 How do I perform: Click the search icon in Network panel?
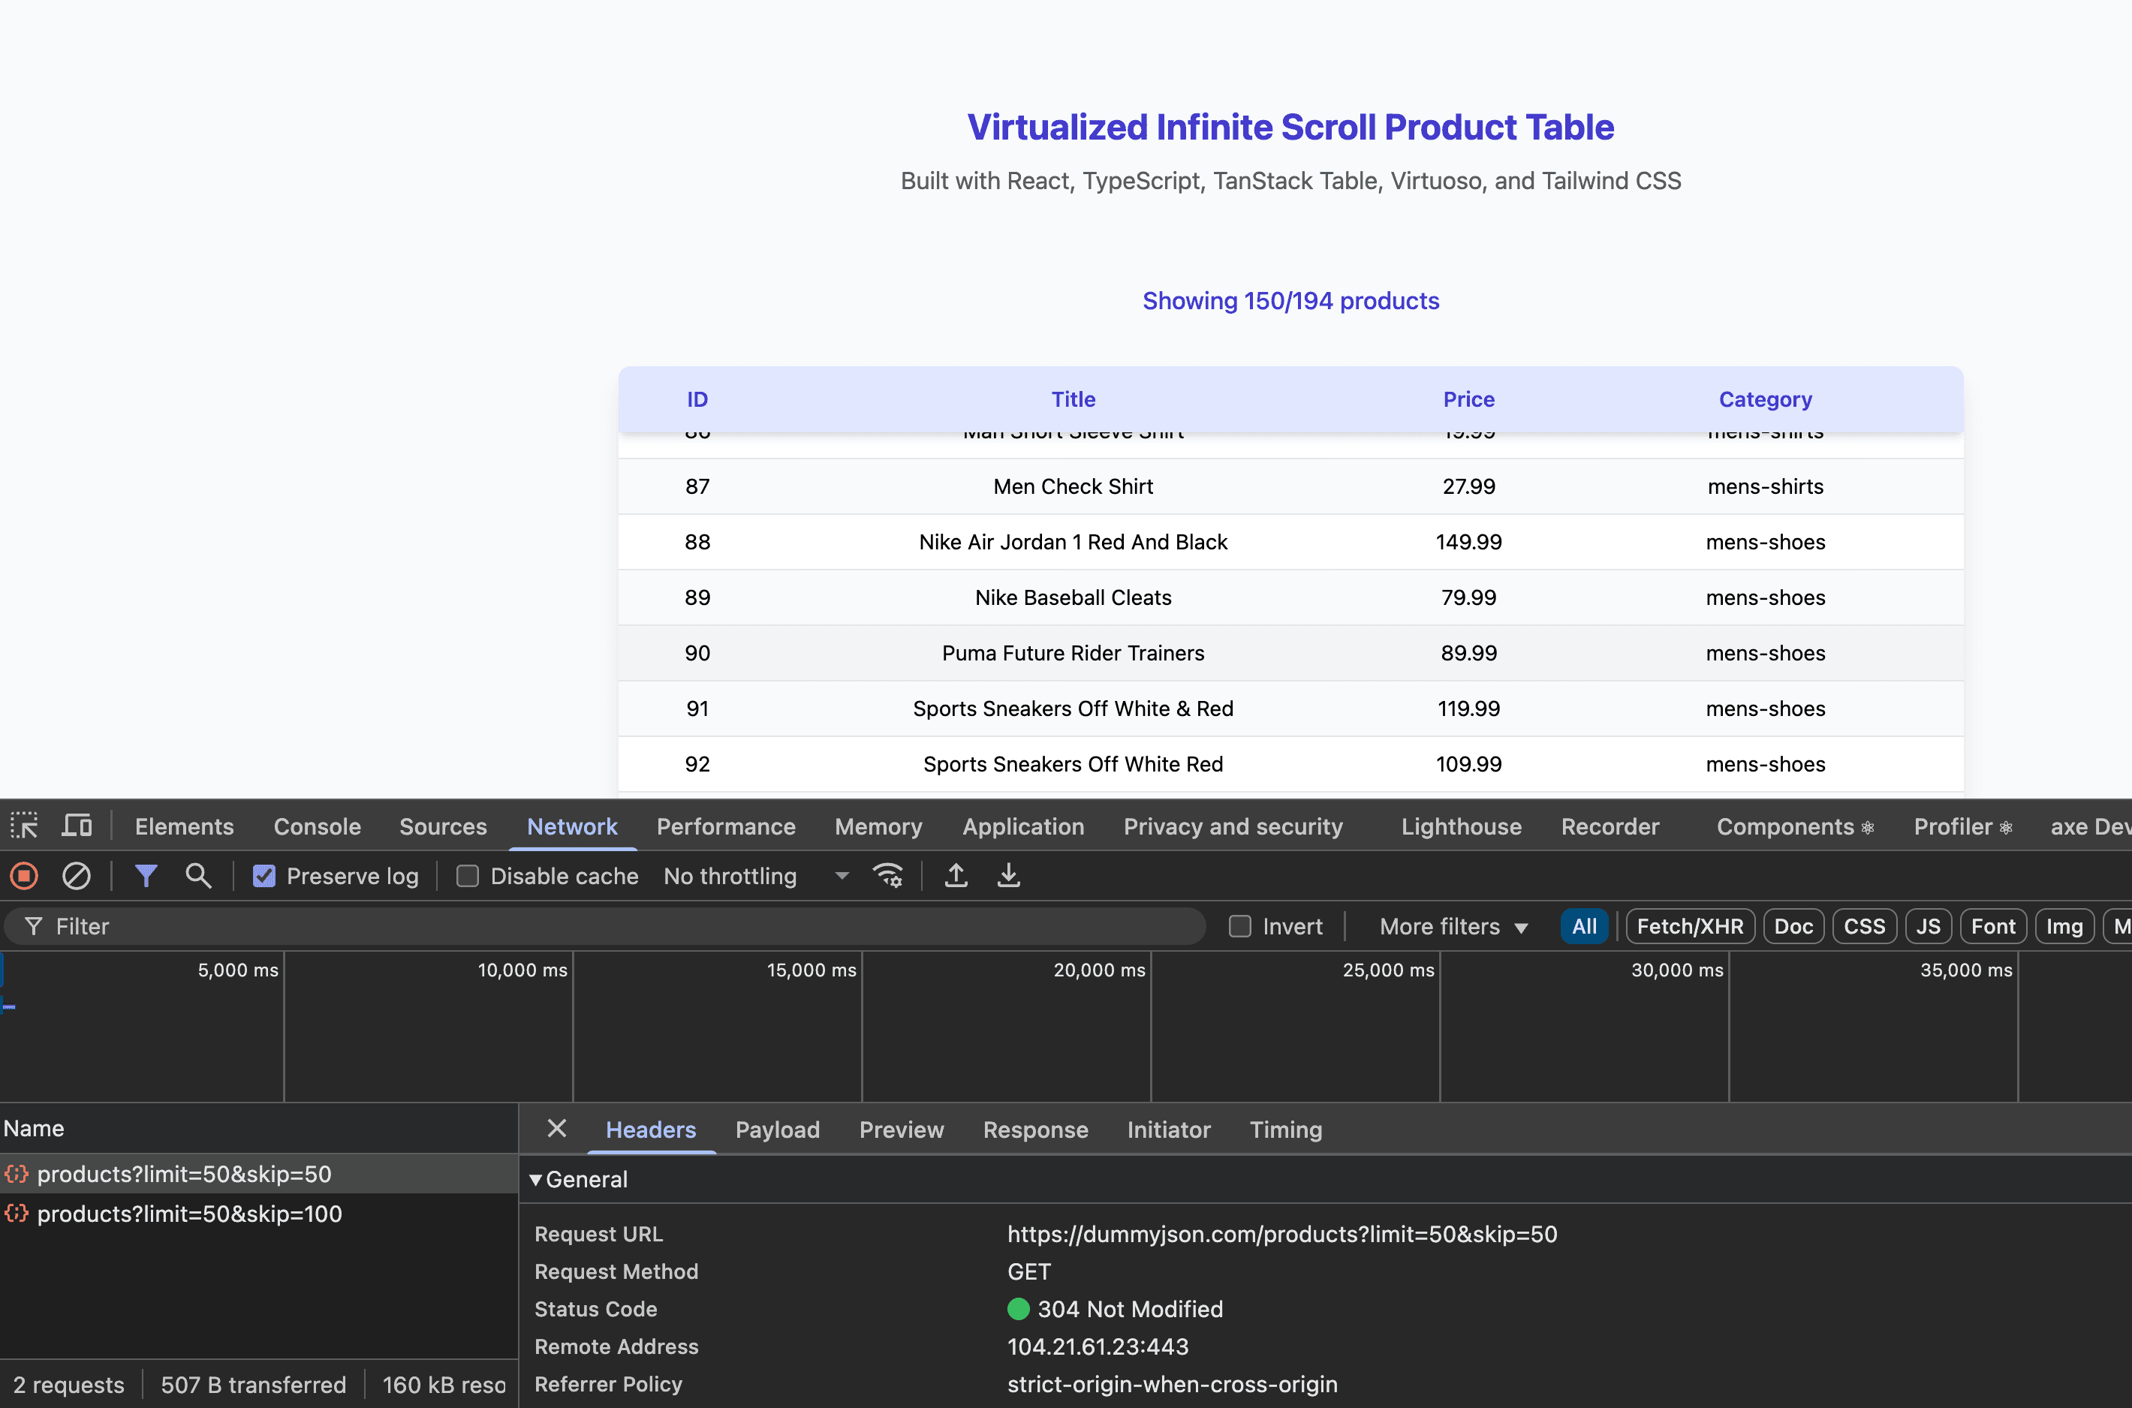[198, 876]
